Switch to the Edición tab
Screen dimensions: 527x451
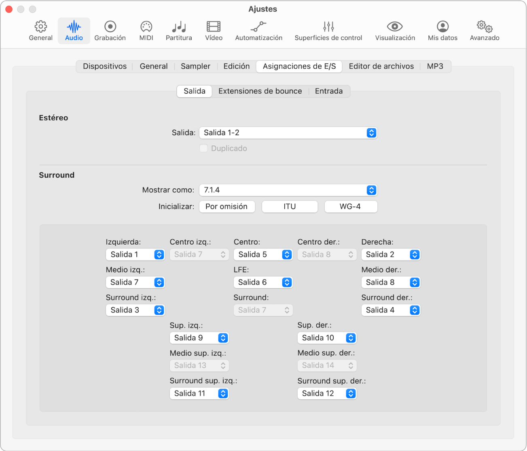click(x=237, y=66)
